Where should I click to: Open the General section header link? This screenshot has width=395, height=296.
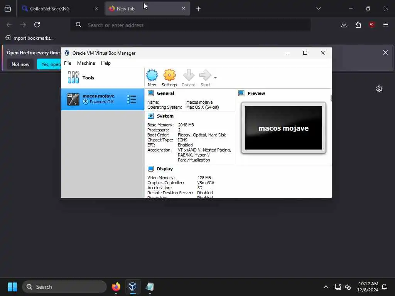click(165, 93)
